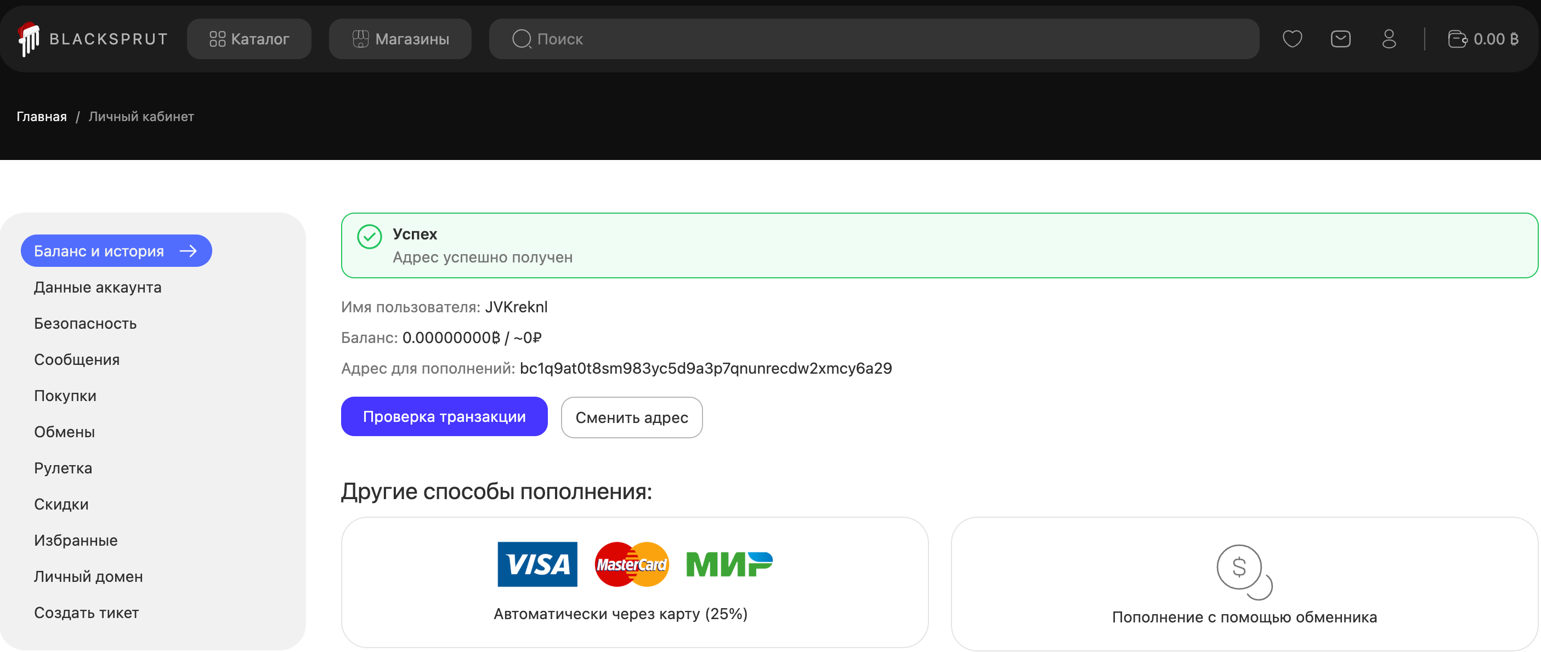Open Покупки in sidebar
The width and height of the screenshot is (1541, 652).
(65, 396)
